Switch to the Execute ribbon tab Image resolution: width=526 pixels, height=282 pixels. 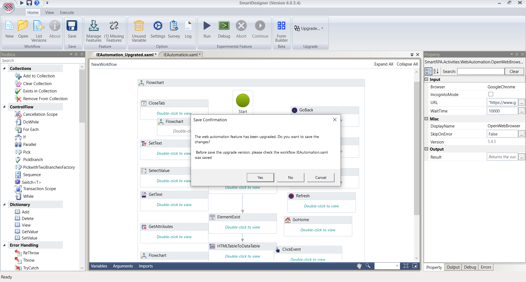click(x=67, y=12)
